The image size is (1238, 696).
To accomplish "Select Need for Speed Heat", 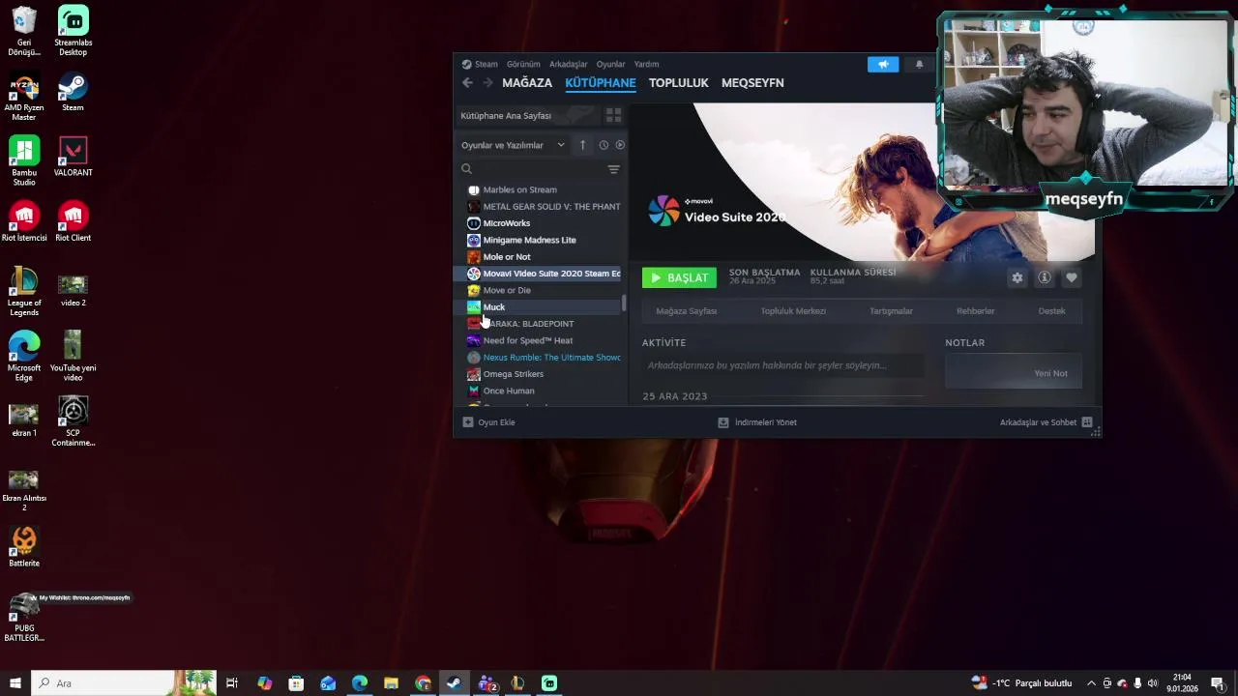I will [540, 340].
